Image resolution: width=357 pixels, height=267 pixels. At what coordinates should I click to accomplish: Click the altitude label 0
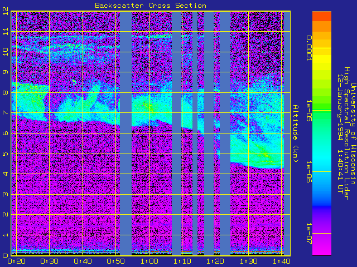(x=6, y=255)
